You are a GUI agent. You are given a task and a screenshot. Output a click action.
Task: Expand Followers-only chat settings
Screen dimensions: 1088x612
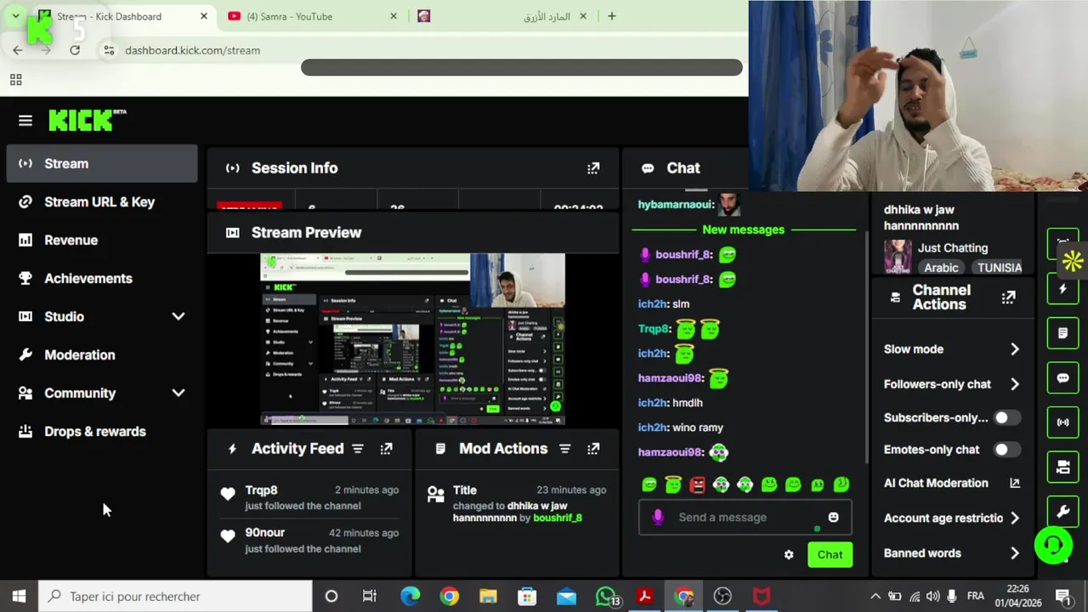coord(1014,384)
